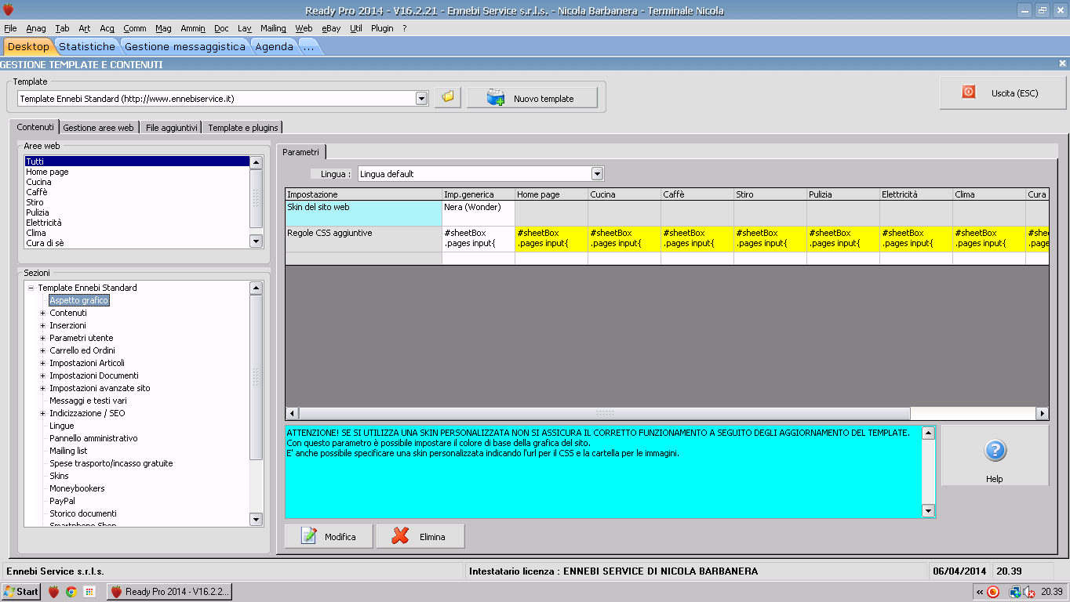
Task: Click the strawberry icon in title bar
Action: pos(8,10)
